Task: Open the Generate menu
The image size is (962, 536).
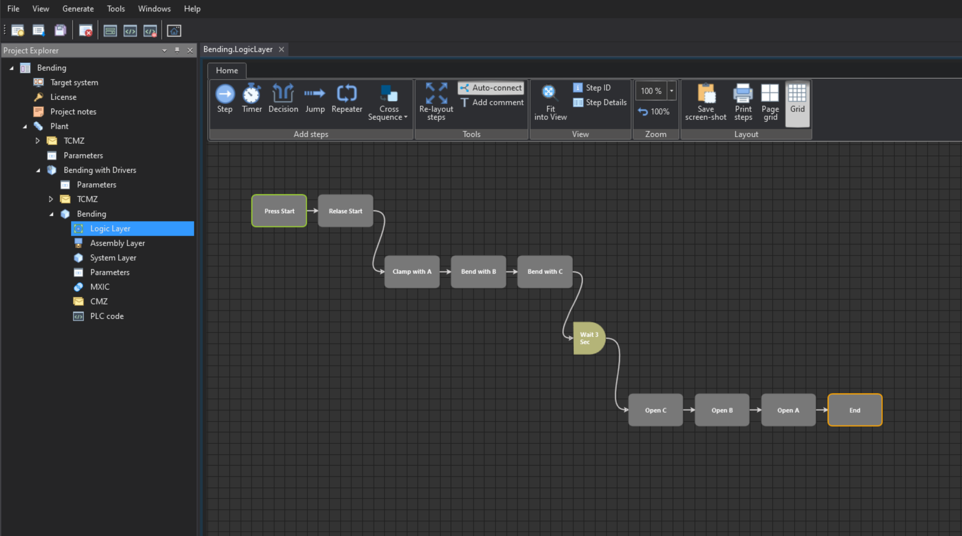Action: pyautogui.click(x=77, y=8)
